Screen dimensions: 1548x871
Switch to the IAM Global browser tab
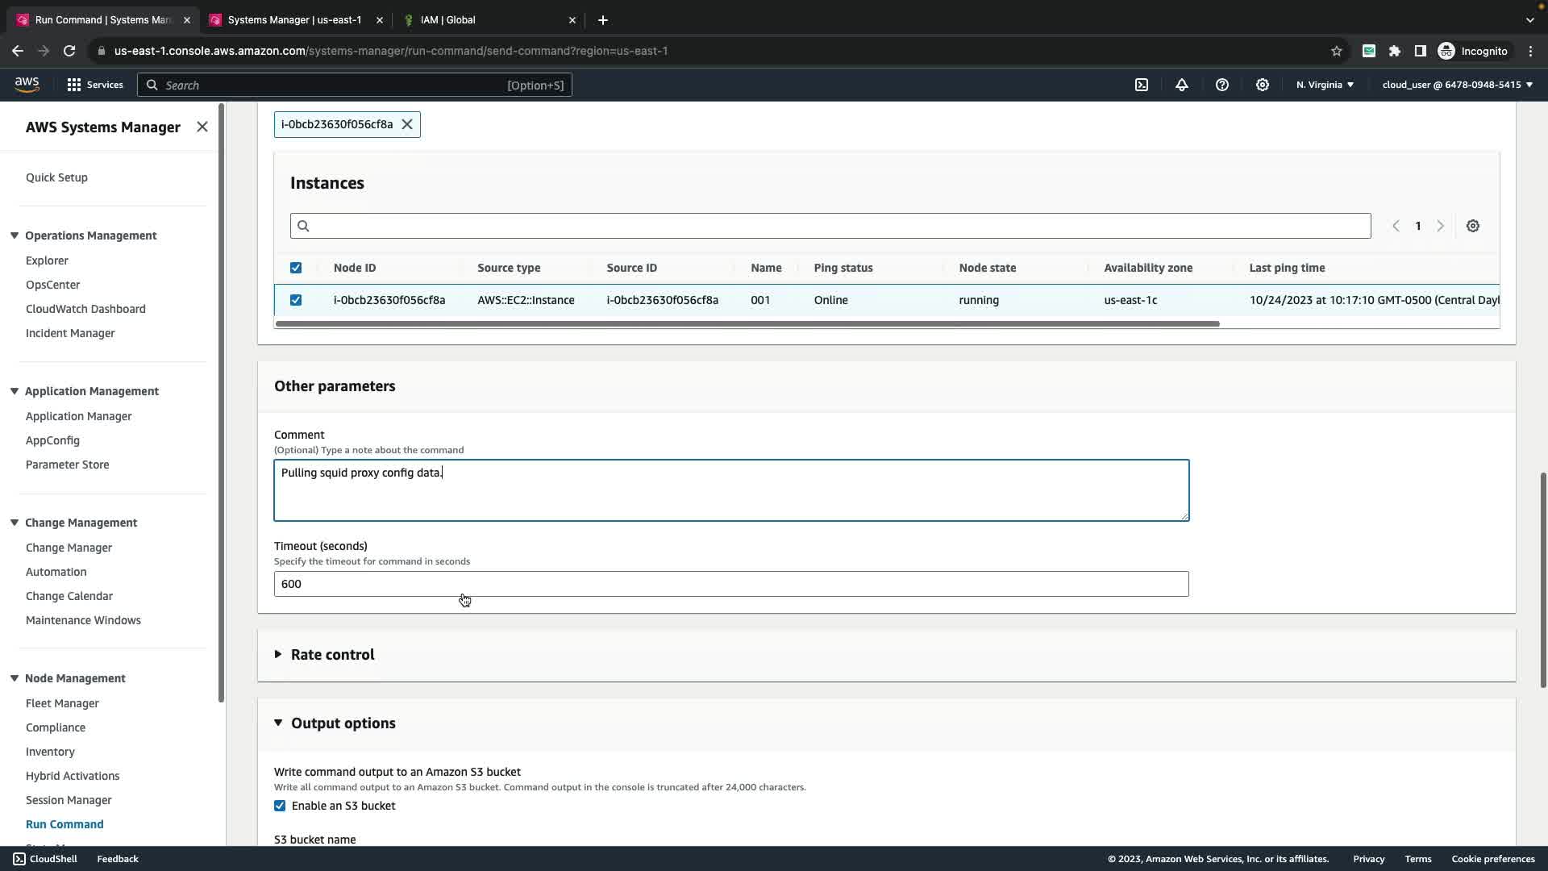448,19
